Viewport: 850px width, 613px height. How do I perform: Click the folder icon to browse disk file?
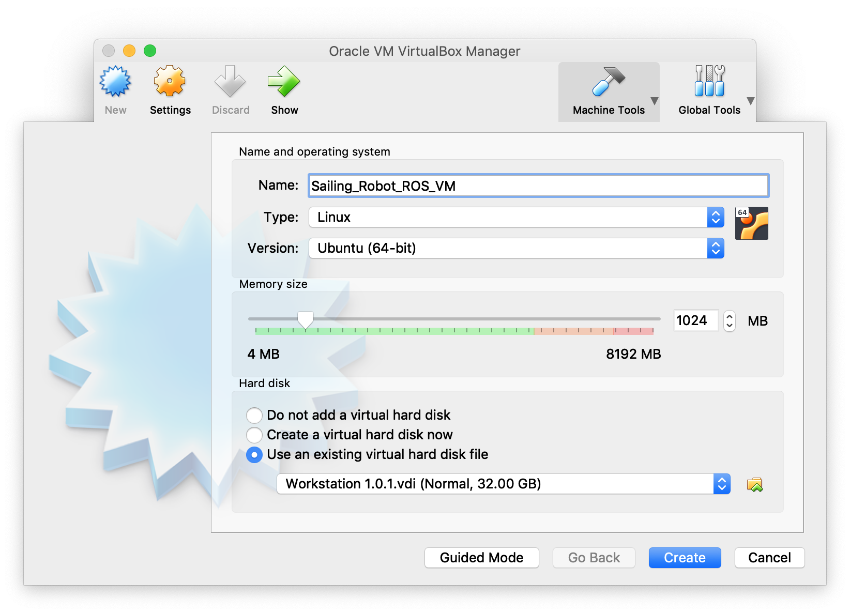tap(755, 484)
